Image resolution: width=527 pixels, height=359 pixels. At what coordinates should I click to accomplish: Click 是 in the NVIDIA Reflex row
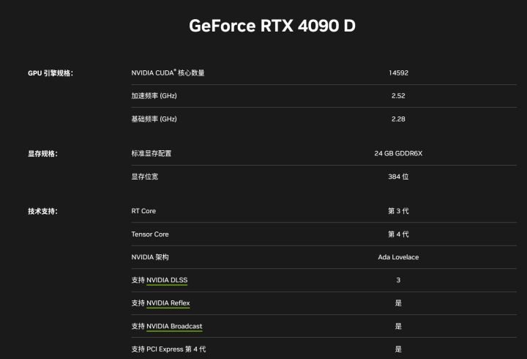click(398, 303)
